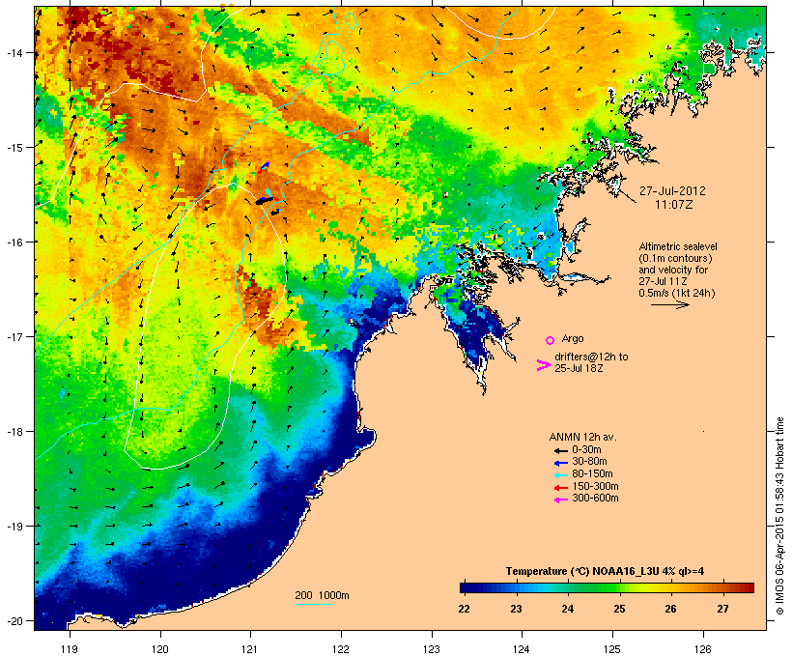Image resolution: width=792 pixels, height=657 pixels.
Task: Click the Altimetric sealevel caption
Action: coord(678,246)
